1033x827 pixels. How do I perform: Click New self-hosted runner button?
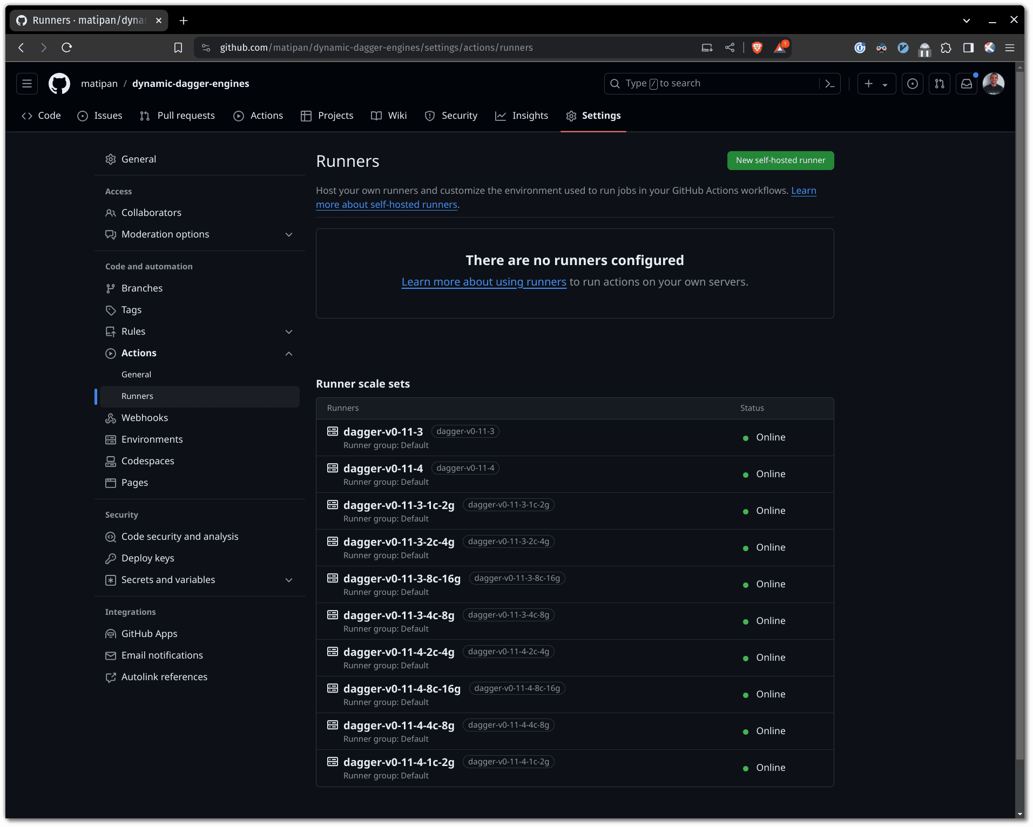point(780,160)
